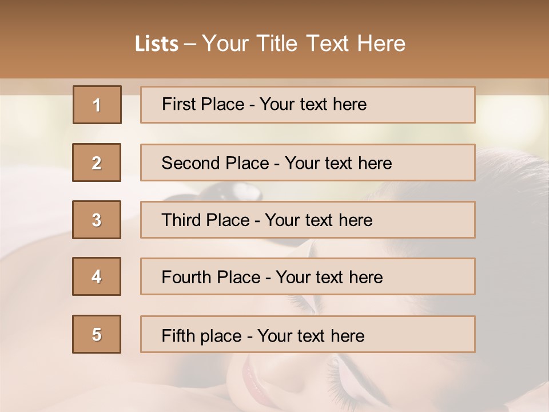The height and width of the screenshot is (412, 549).
Task: Click the bold word Lists in title
Action: 157,43
